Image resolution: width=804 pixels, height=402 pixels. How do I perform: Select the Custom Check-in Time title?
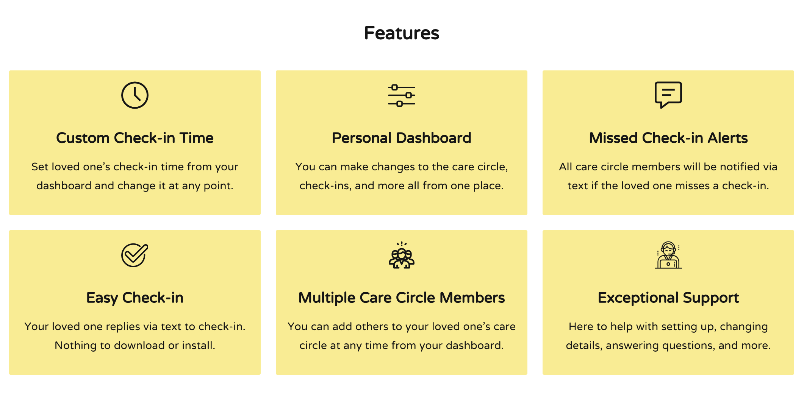tap(135, 138)
